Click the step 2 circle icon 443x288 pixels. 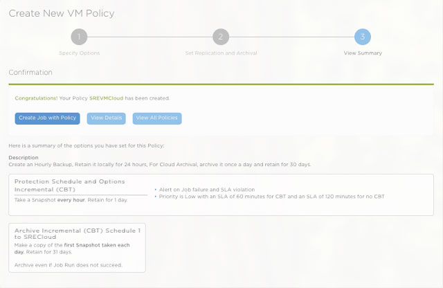220,37
